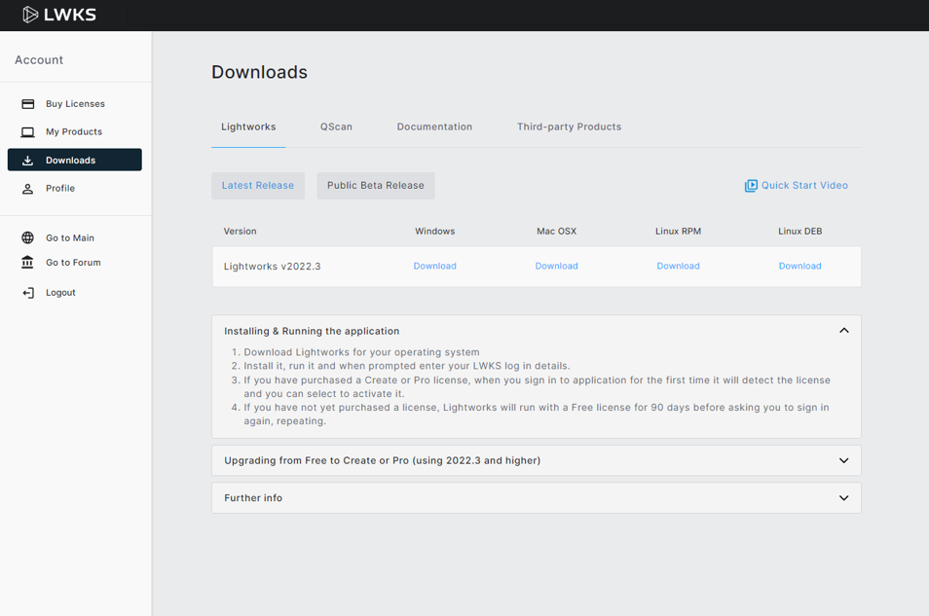Image resolution: width=929 pixels, height=616 pixels.
Task: Click the Windows column header
Action: (435, 231)
